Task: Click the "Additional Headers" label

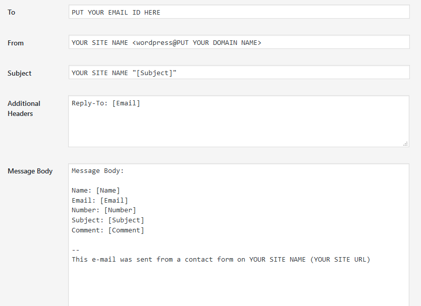Action: [24, 108]
